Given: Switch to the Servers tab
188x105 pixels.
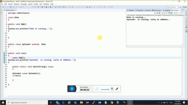Looking at the screenshot, I should [x=147, y=10].
